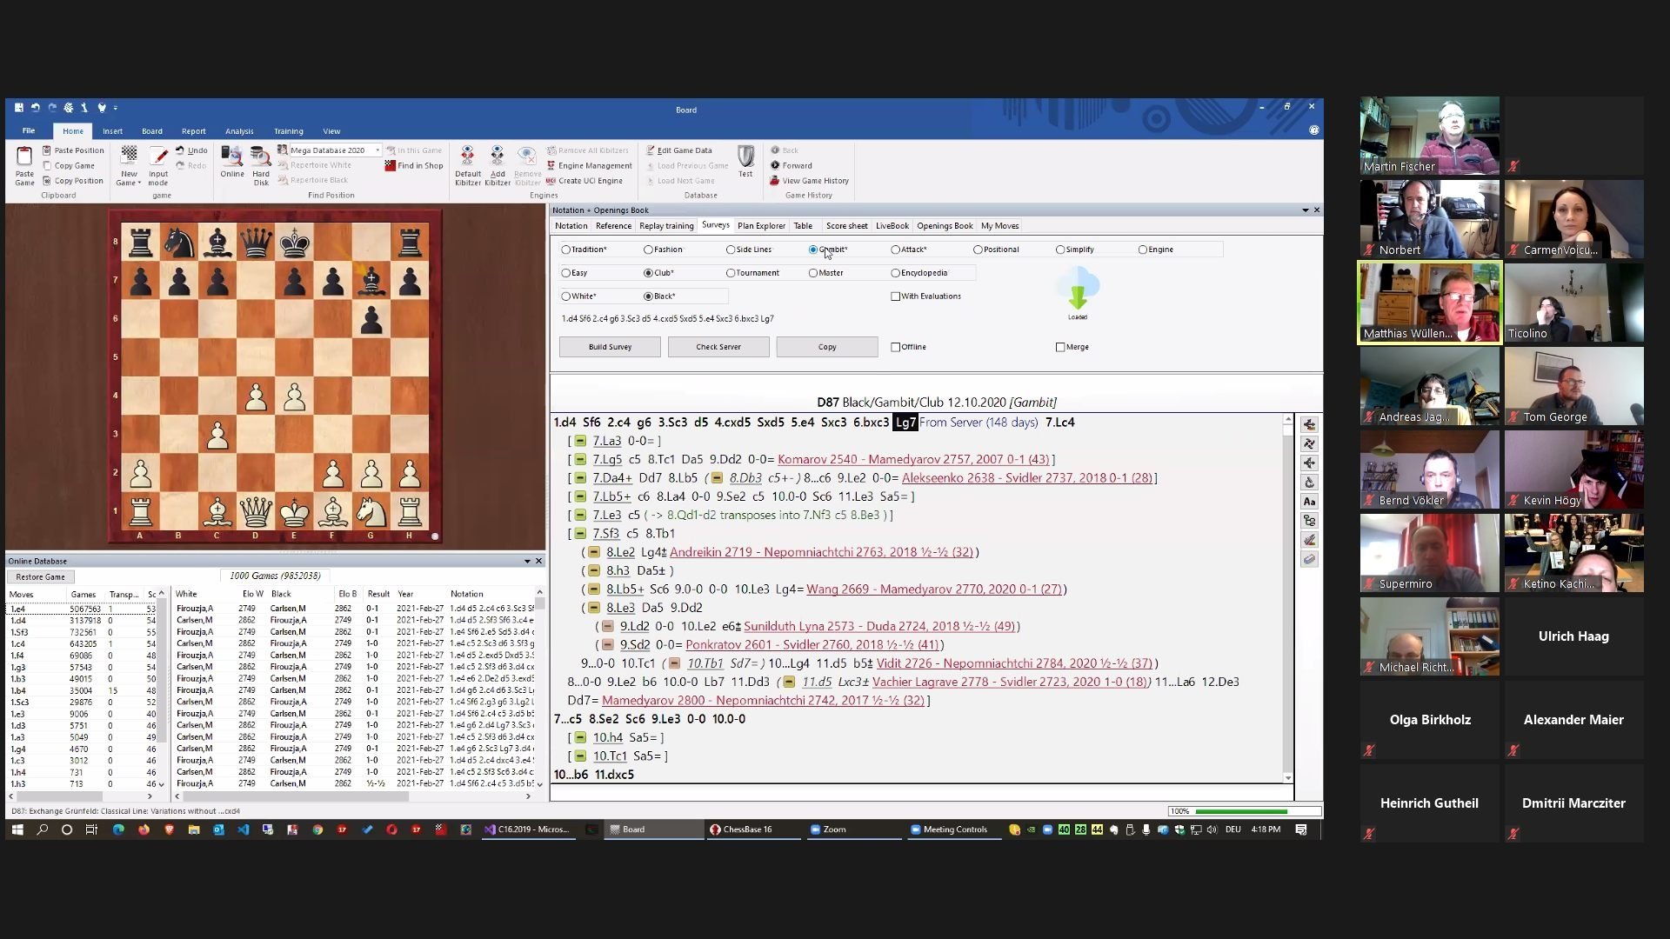The width and height of the screenshot is (1670, 939).
Task: Click the 100% zoom slider bar
Action: pos(1241,811)
